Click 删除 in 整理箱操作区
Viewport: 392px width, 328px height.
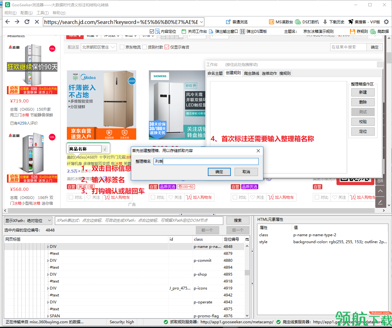click(363, 102)
